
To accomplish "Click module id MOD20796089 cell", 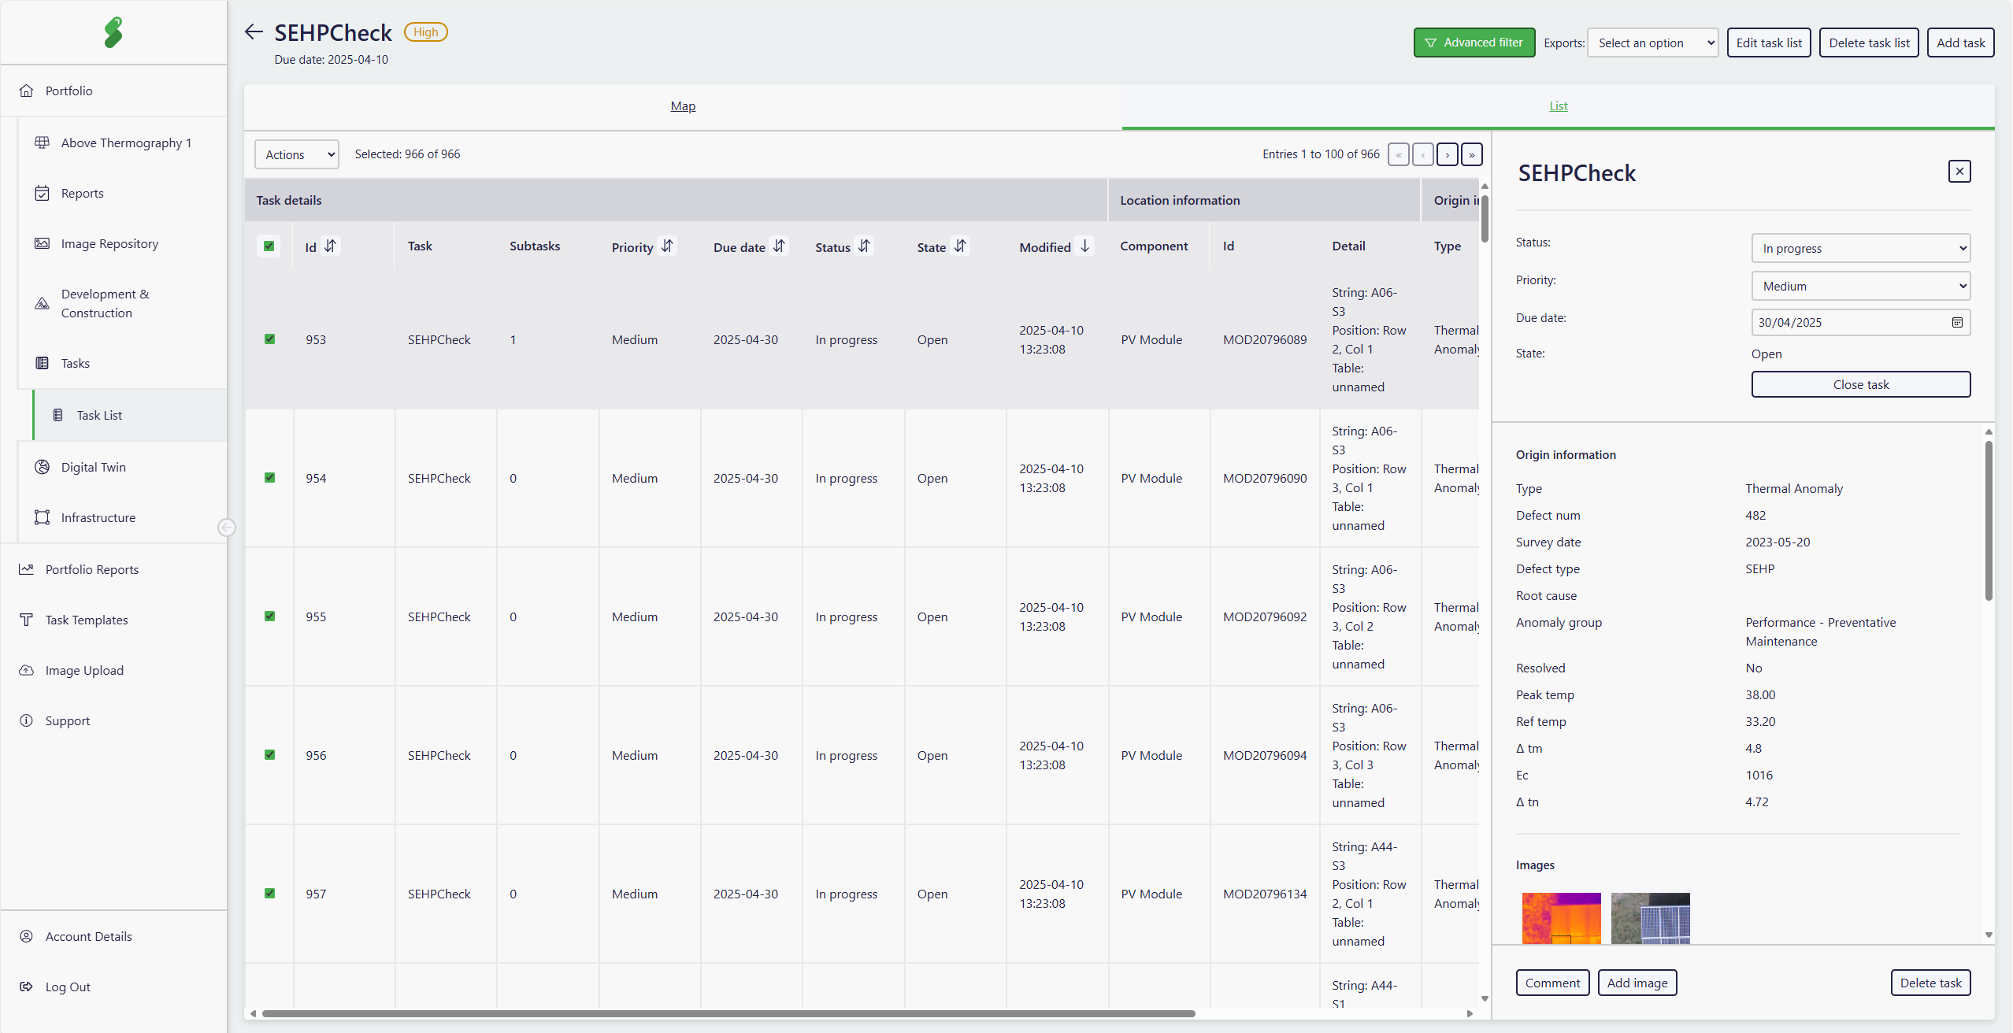I will pos(1264,339).
